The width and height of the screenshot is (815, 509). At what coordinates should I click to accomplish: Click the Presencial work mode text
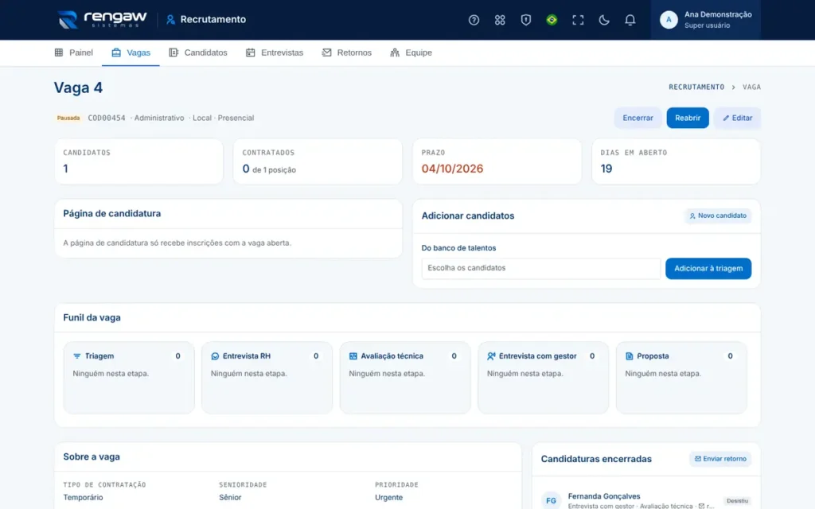point(236,118)
